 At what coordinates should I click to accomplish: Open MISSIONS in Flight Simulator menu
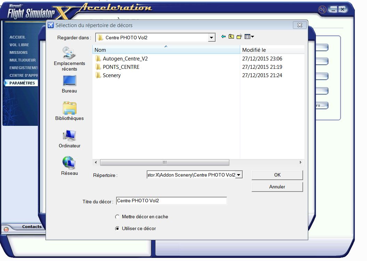[x=18, y=52]
